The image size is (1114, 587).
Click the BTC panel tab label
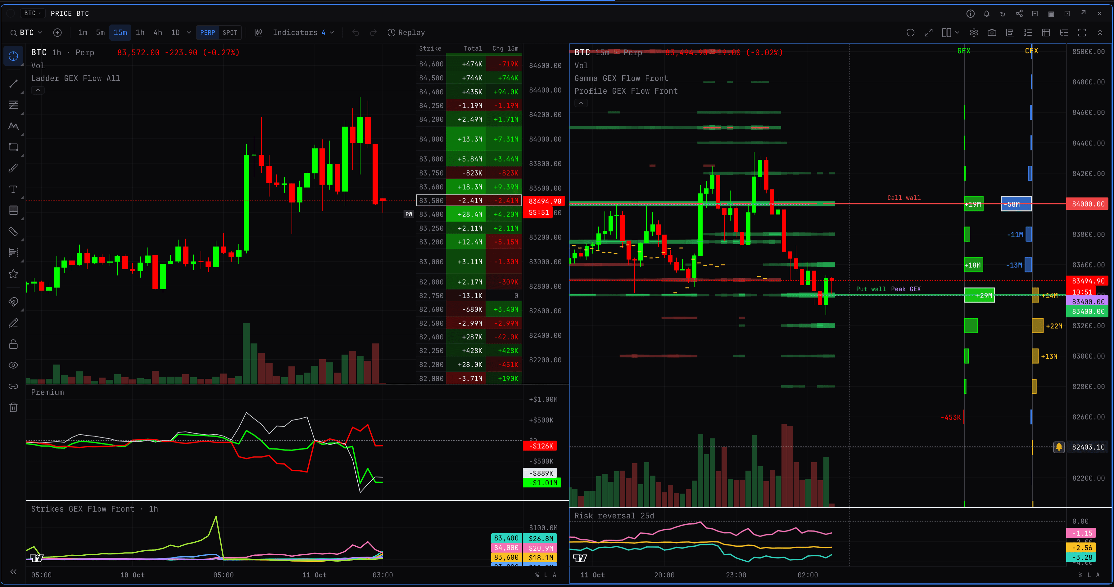tap(33, 13)
